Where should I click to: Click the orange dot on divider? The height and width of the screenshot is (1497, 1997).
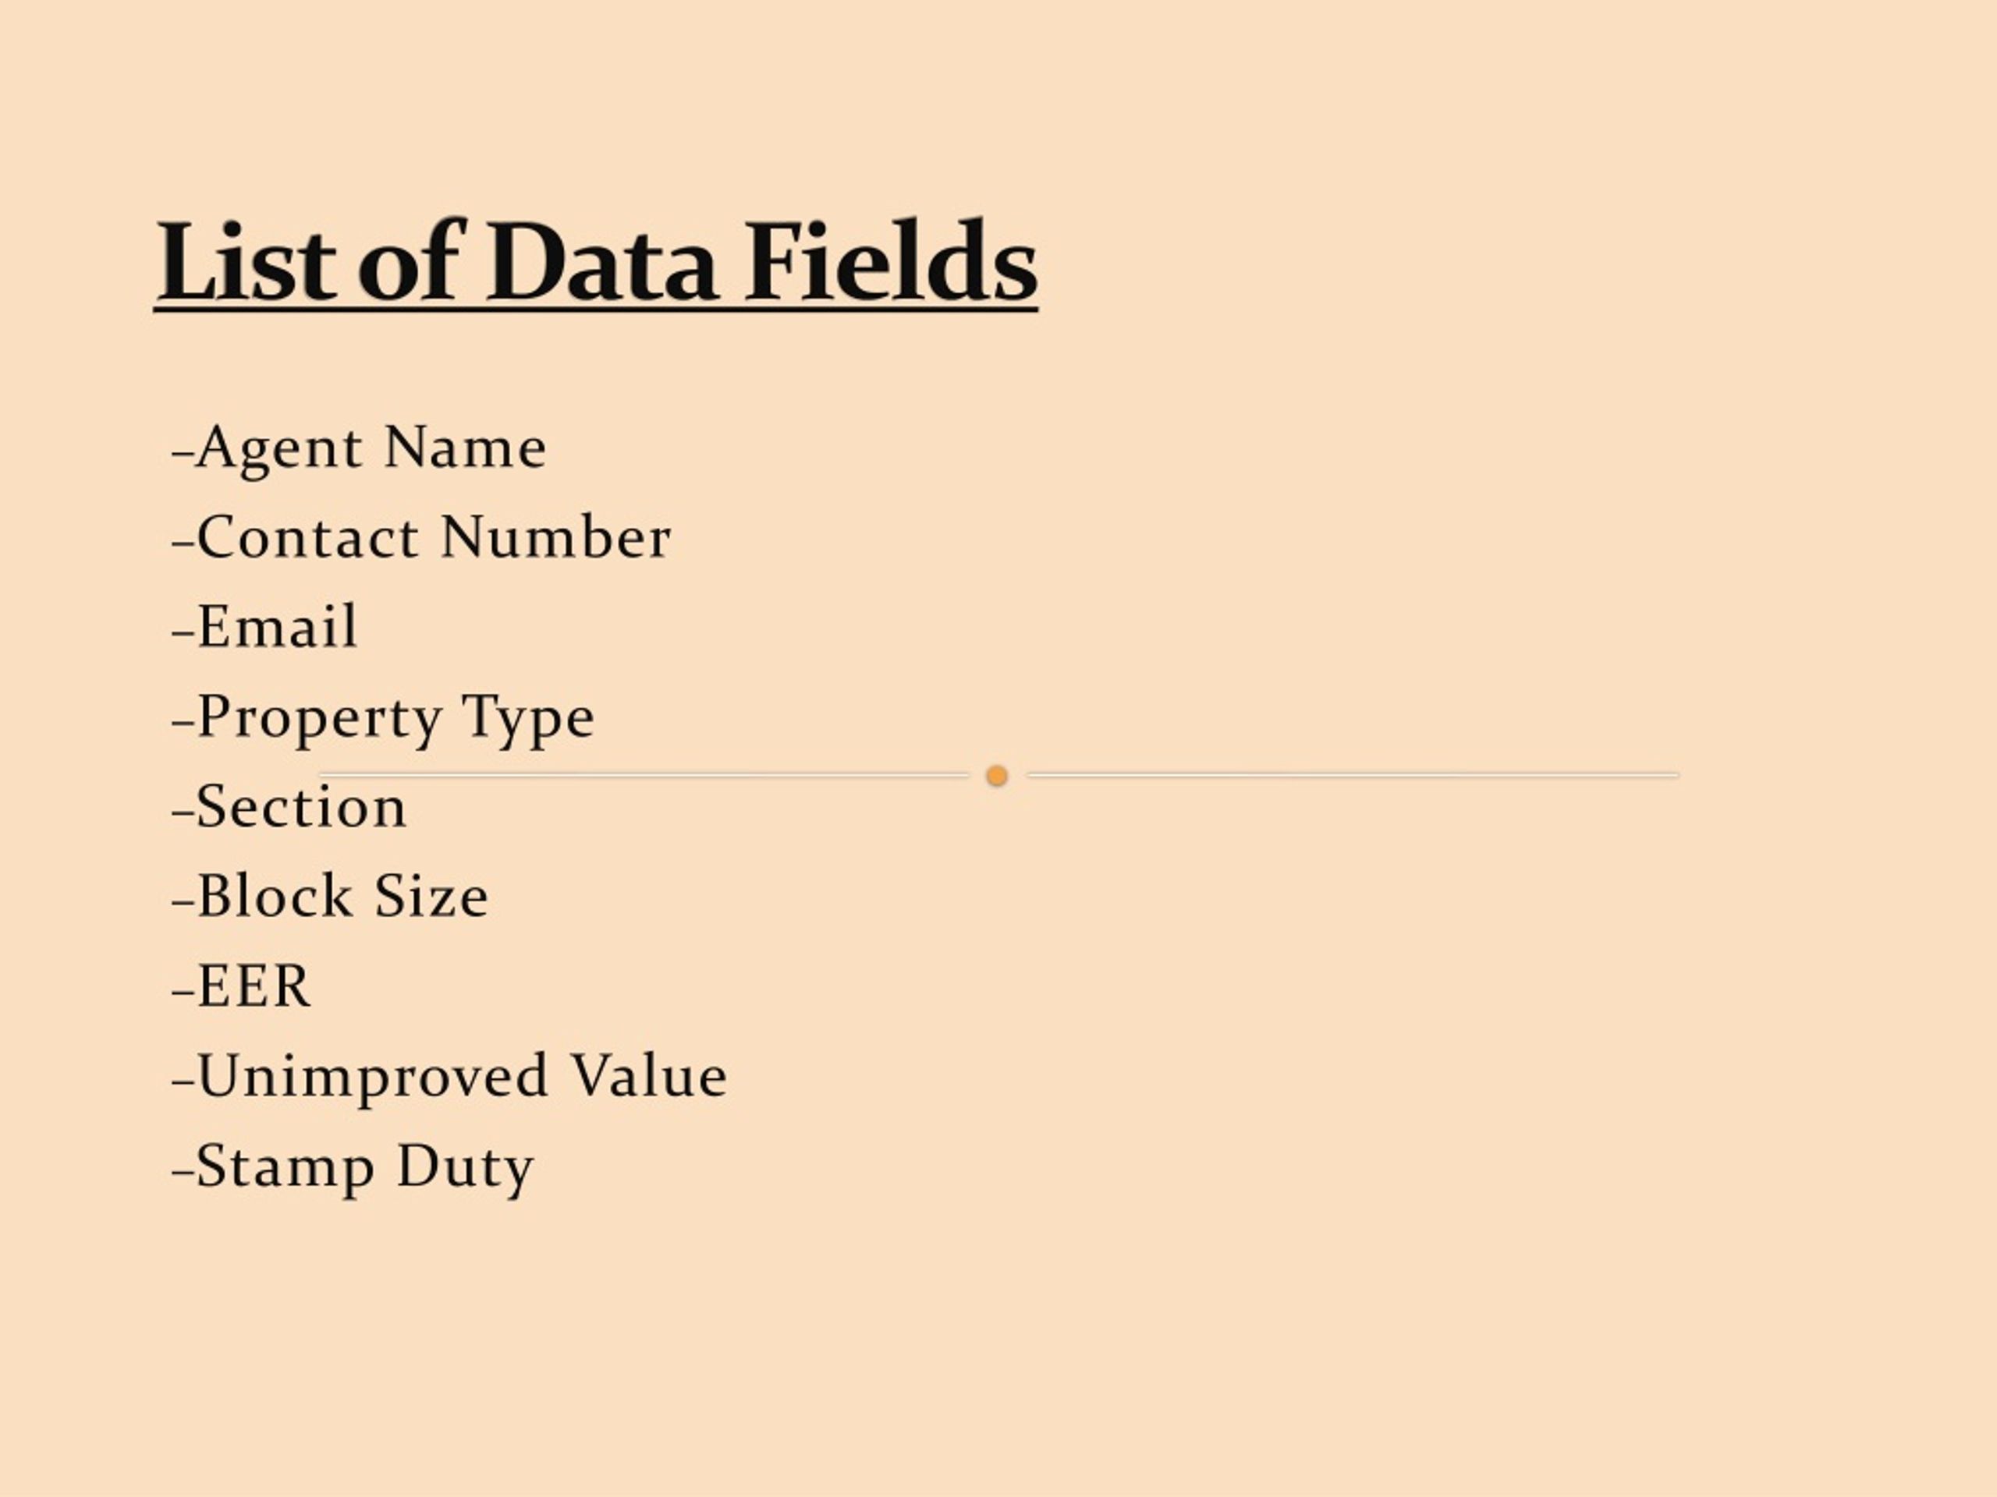click(997, 776)
